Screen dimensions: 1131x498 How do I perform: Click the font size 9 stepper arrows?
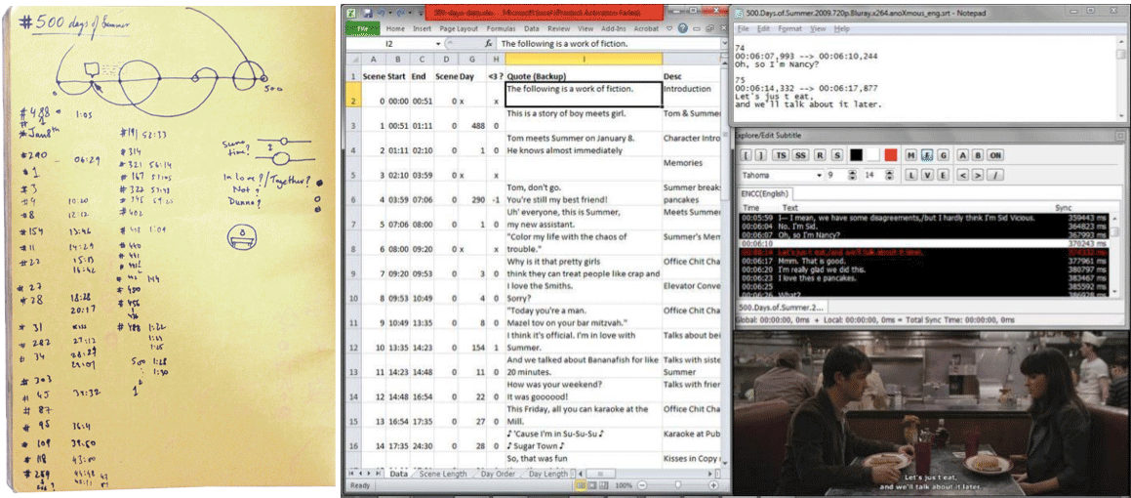click(x=853, y=176)
